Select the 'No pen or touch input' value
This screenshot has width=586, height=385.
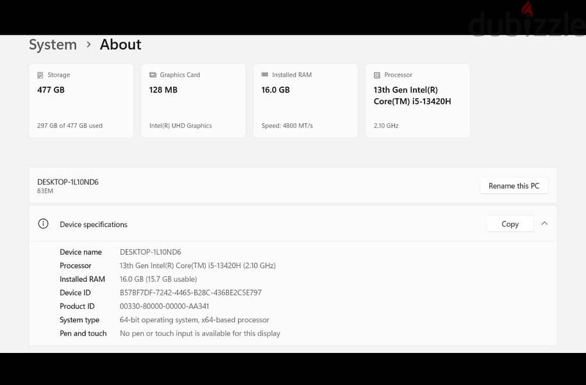click(200, 334)
